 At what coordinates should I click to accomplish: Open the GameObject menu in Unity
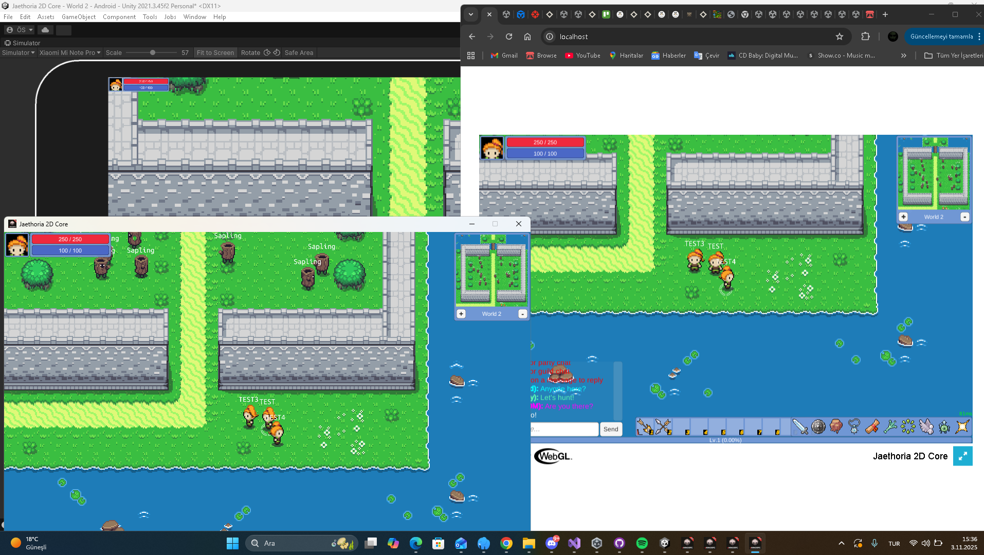tap(78, 17)
